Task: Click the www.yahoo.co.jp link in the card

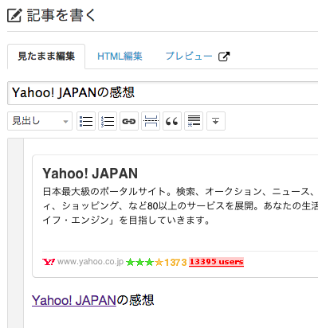Action: point(90,262)
